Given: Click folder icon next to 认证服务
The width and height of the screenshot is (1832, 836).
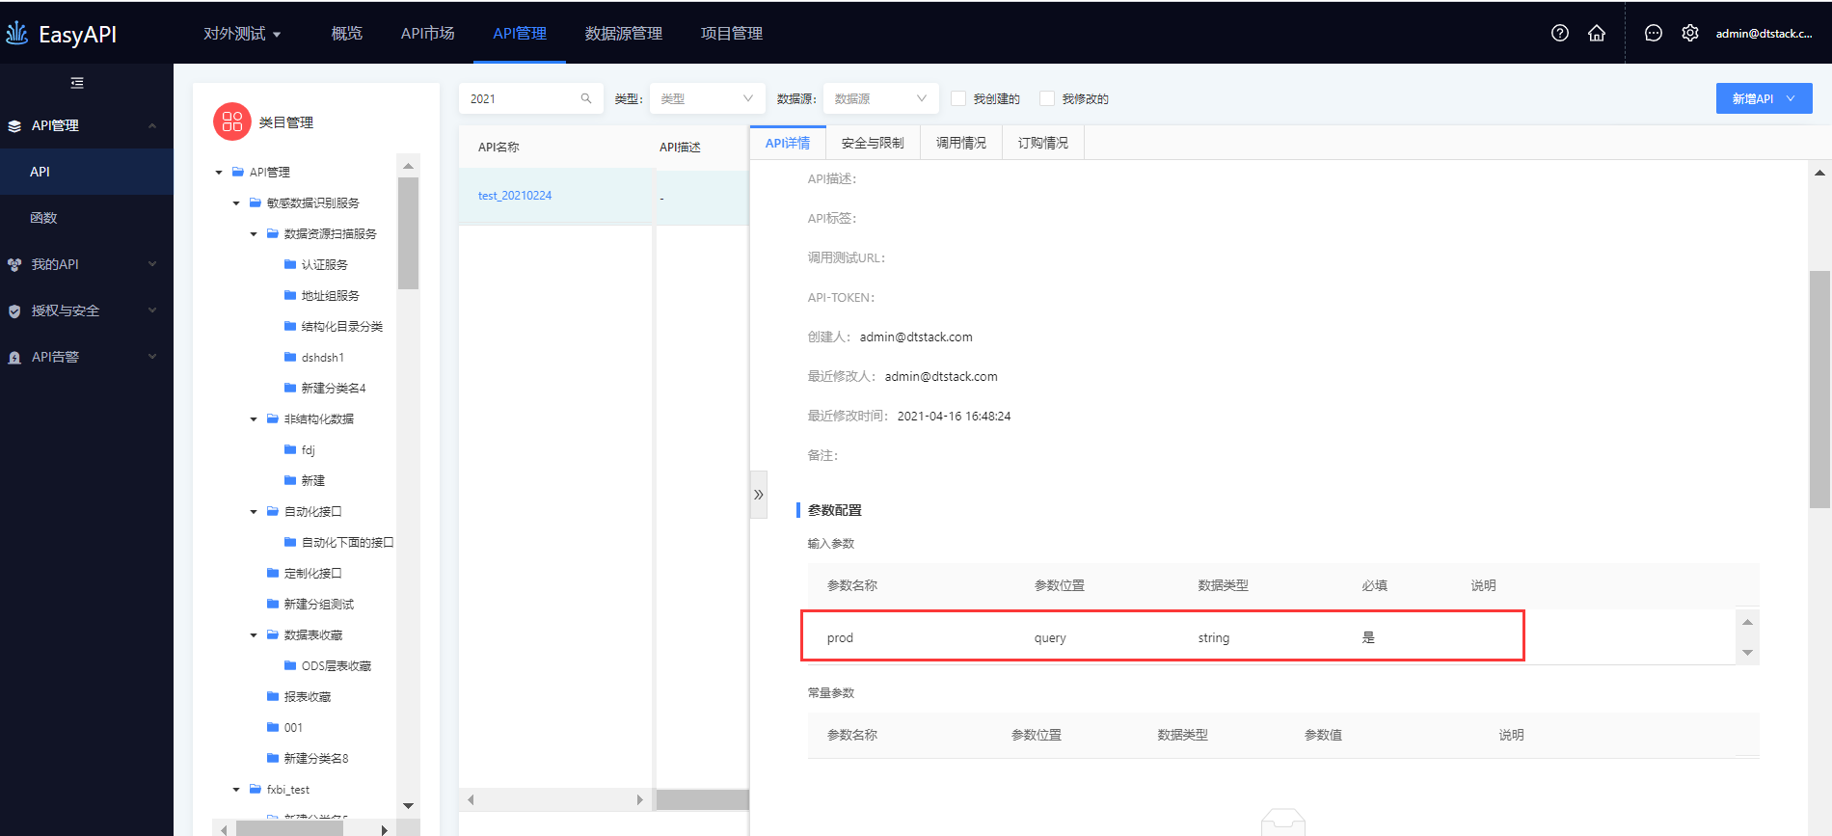Looking at the screenshot, I should click(290, 264).
